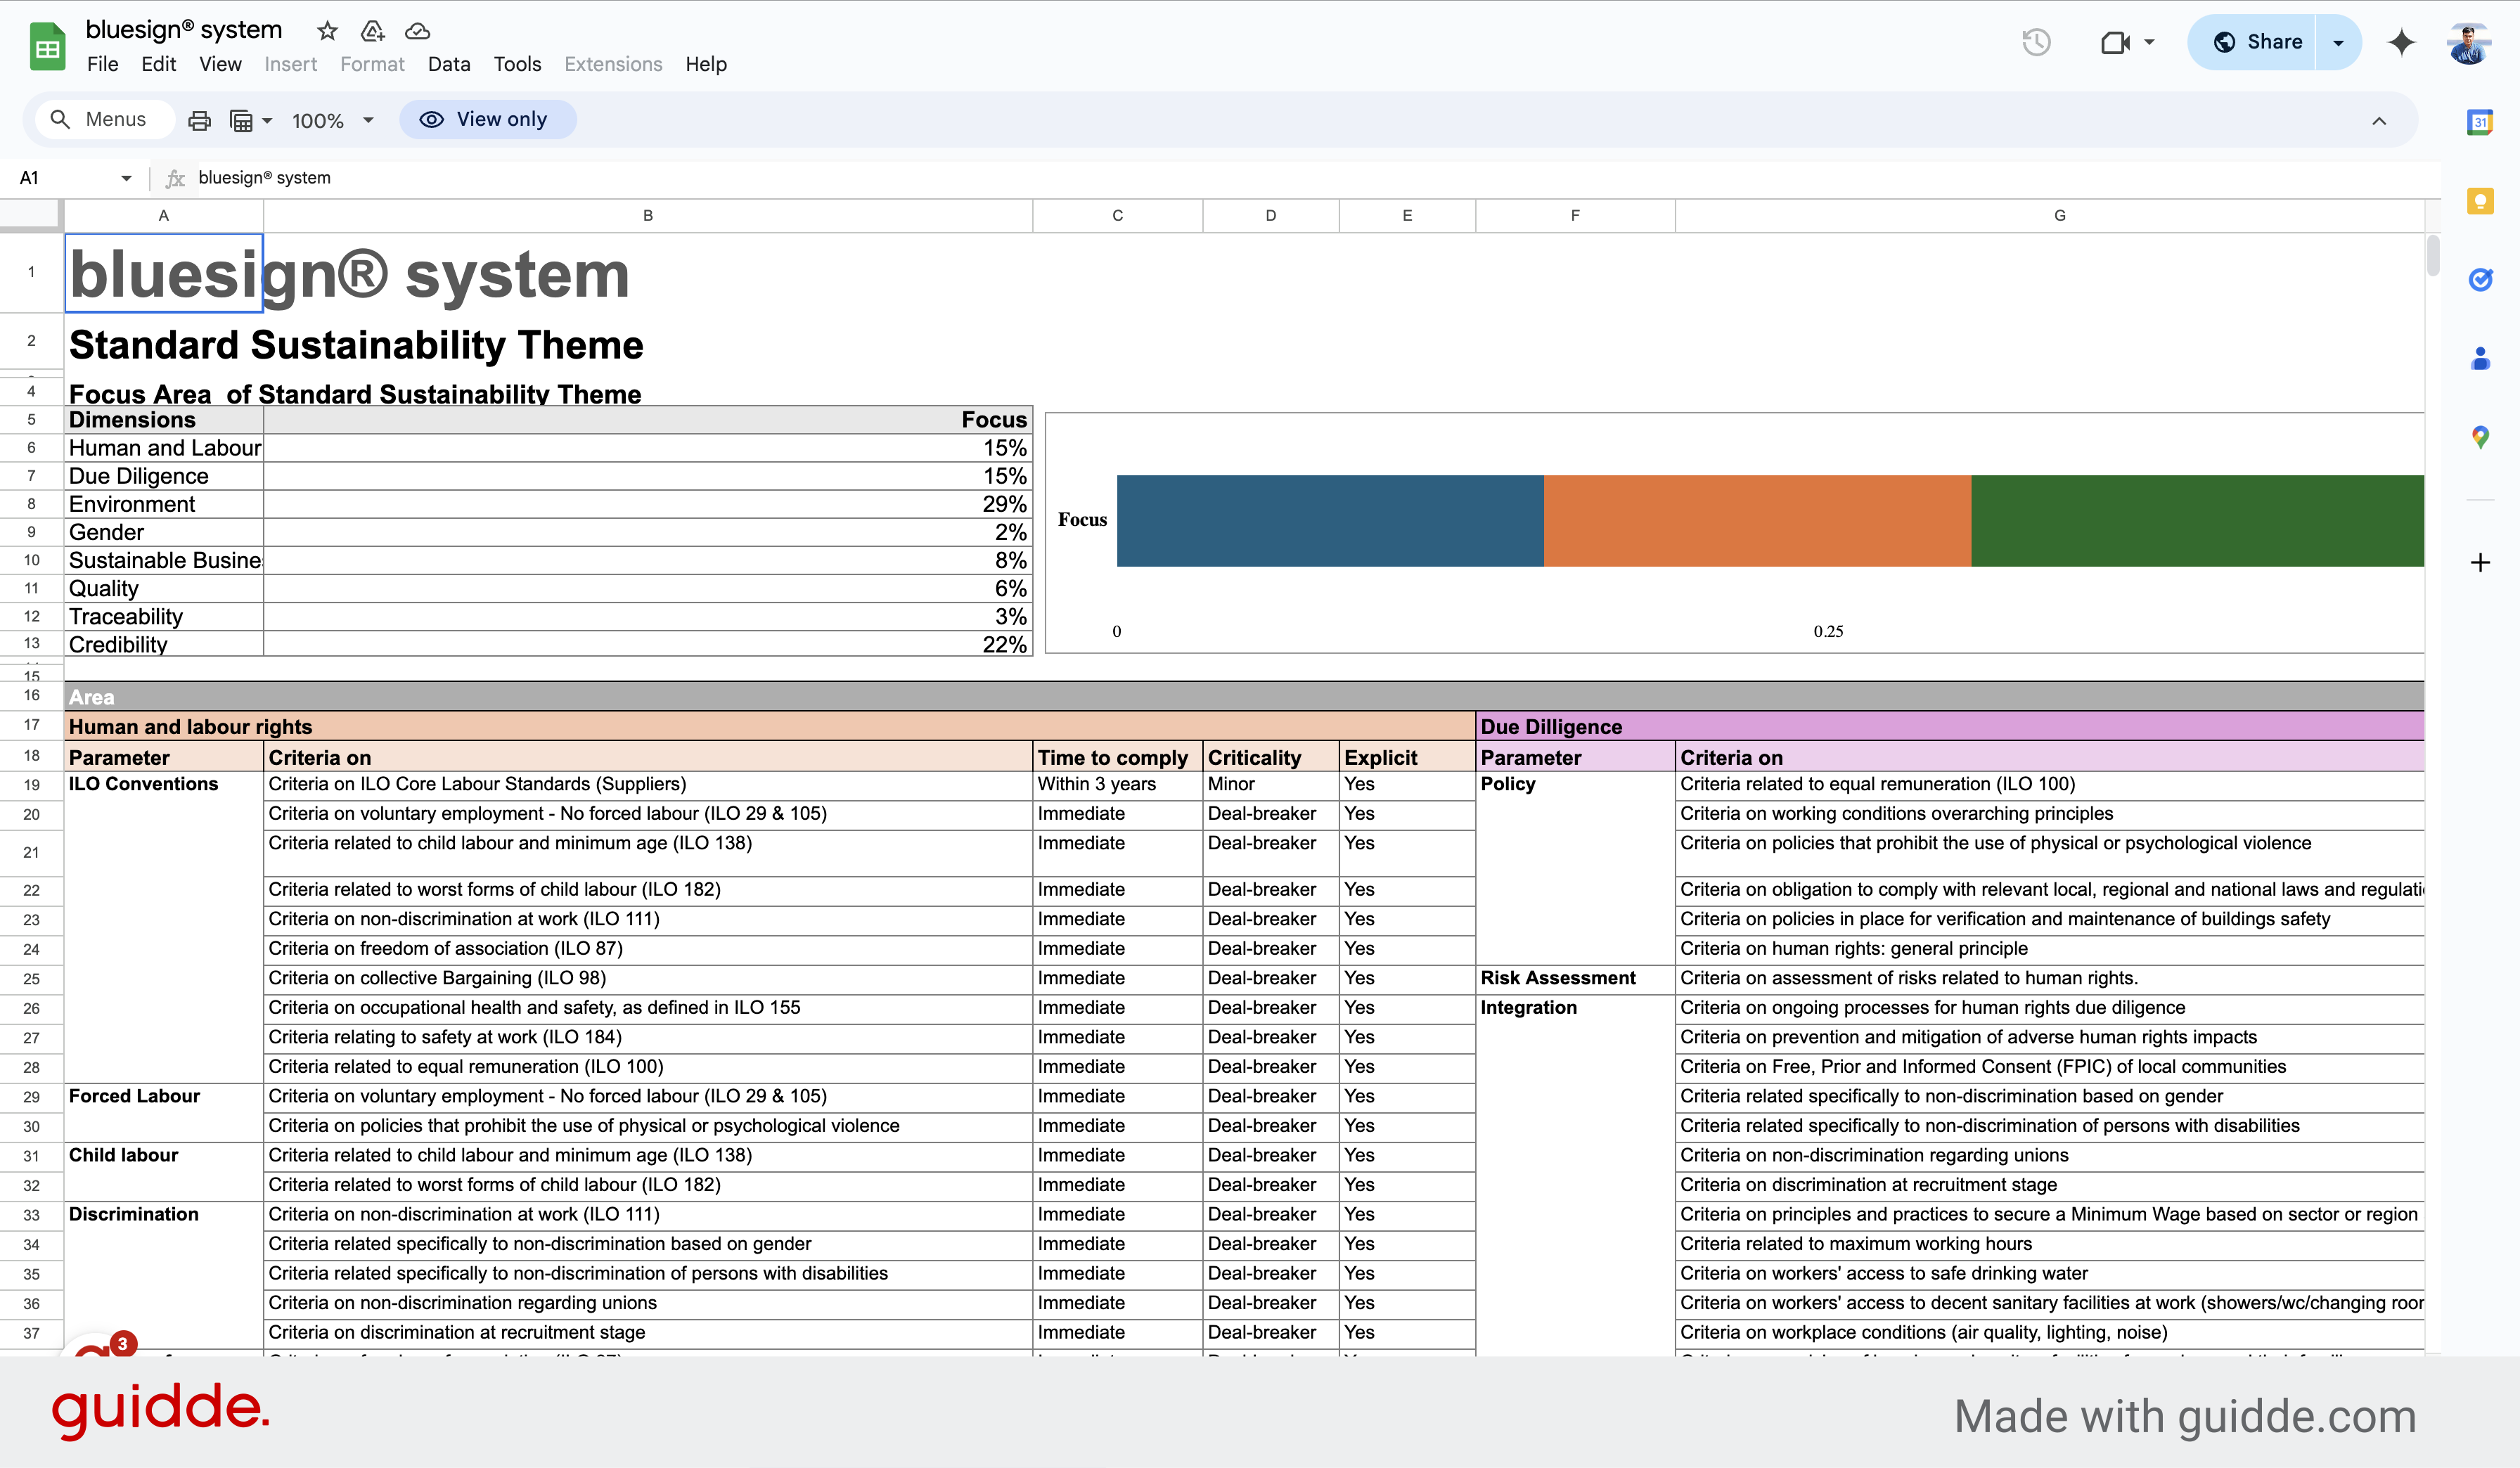Click the Share button

tap(2252, 42)
